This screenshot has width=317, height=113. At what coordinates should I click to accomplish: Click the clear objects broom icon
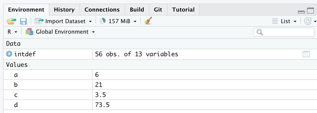[149, 21]
